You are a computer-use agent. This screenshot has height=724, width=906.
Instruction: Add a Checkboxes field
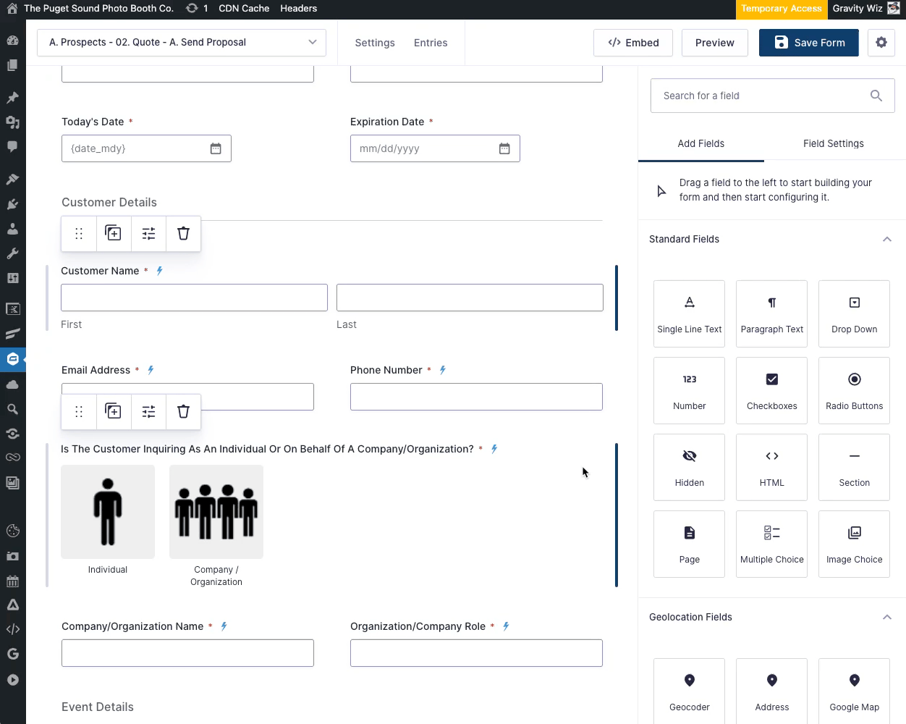tap(771, 390)
